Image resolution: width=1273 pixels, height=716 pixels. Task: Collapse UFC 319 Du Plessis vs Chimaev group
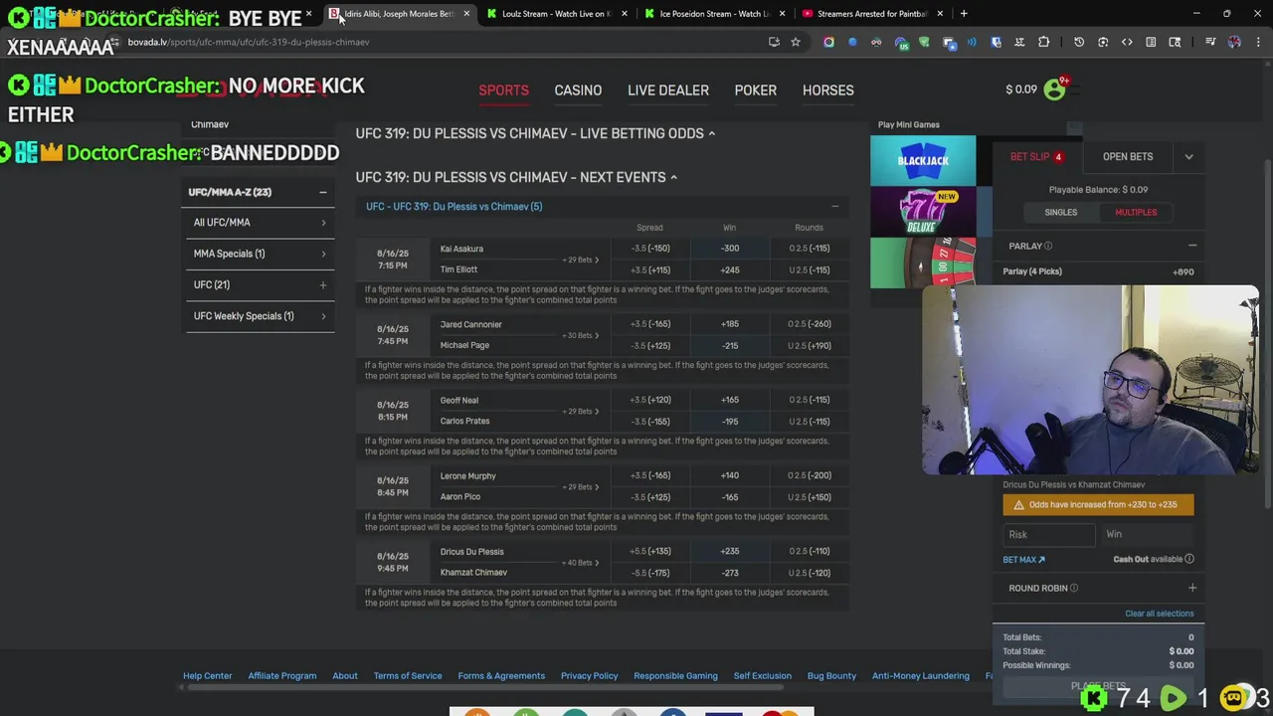coord(834,206)
